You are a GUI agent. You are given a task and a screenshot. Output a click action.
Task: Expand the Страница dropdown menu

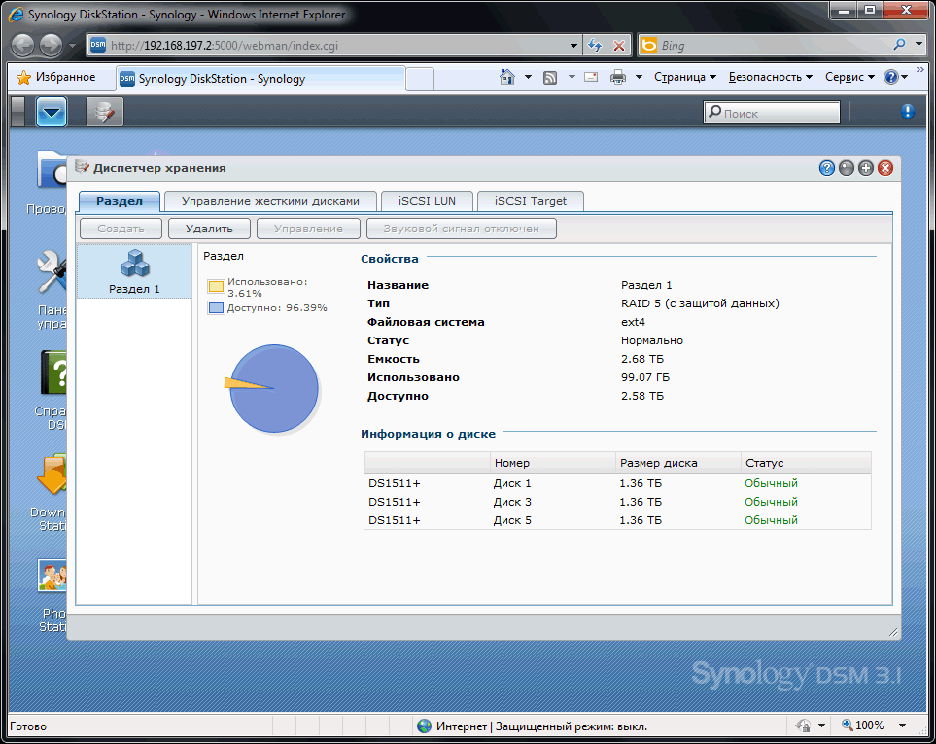(684, 77)
